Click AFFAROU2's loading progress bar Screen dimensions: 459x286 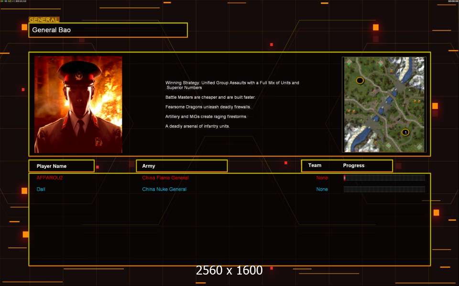(x=384, y=178)
